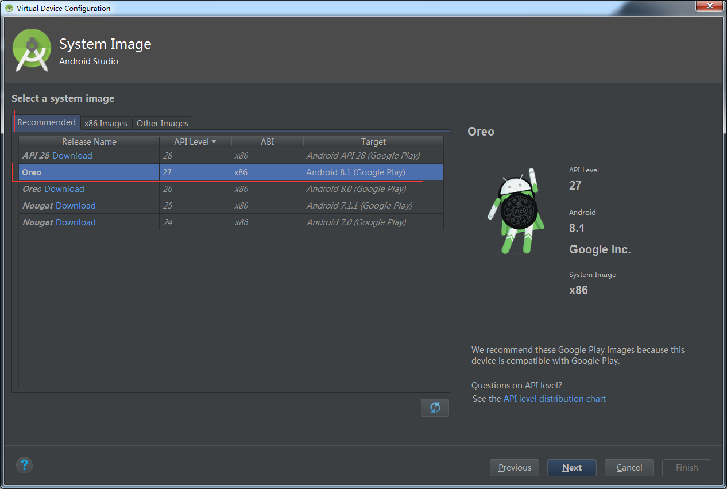Viewport: 727px width, 489px height.
Task: Download the Nougat 7.1.1 image
Action: click(x=76, y=205)
